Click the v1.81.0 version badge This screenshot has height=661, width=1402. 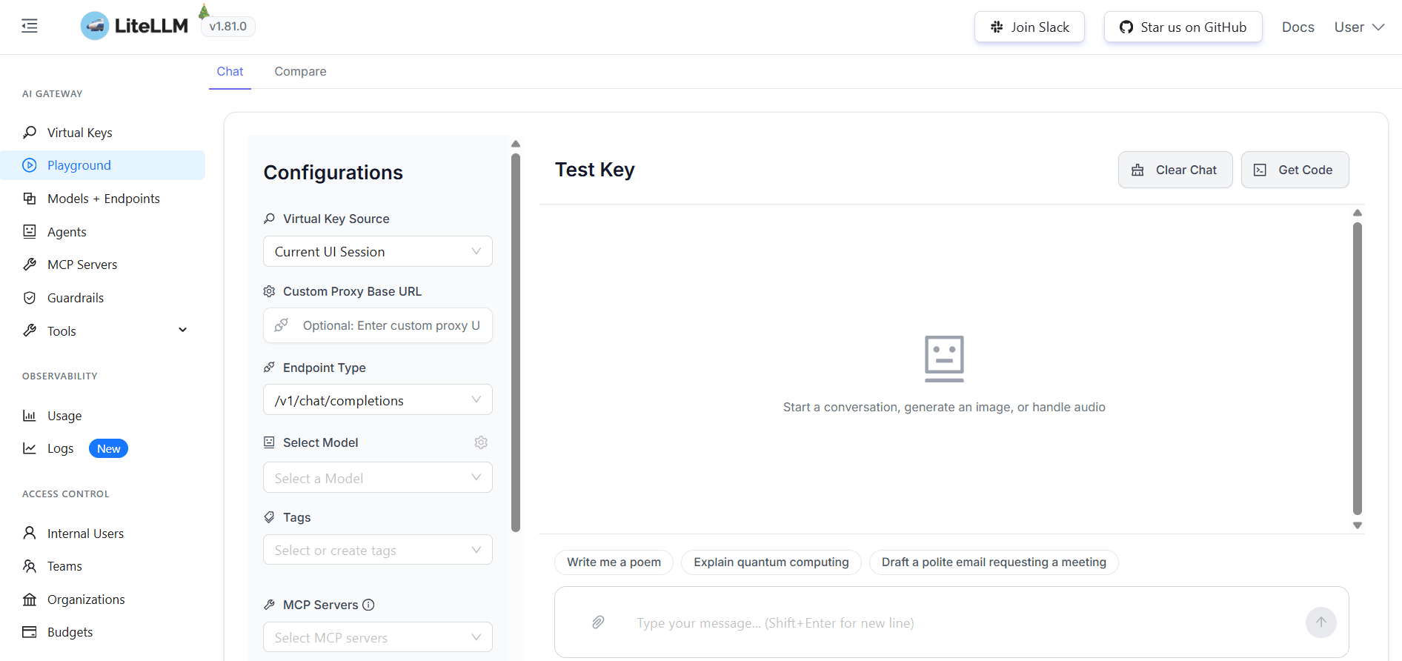(x=228, y=27)
